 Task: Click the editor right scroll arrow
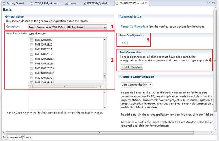tap(211, 133)
